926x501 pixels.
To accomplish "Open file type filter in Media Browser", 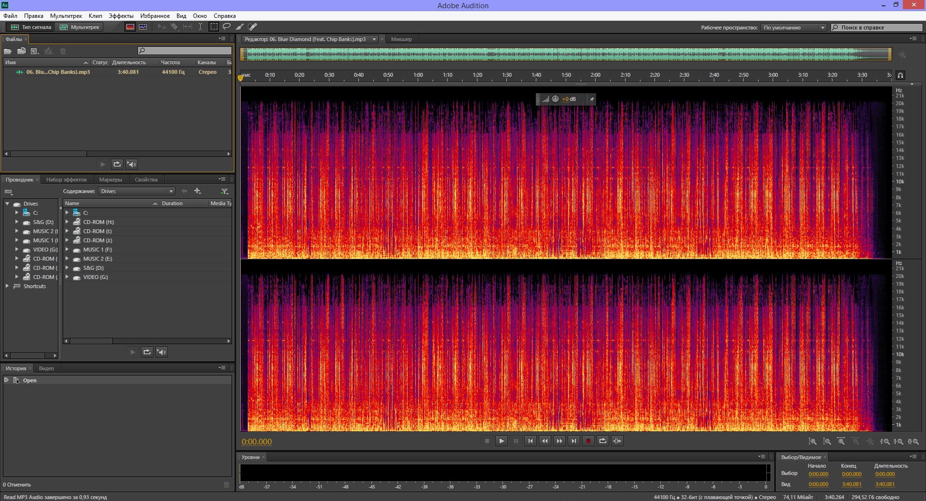I will pos(224,191).
